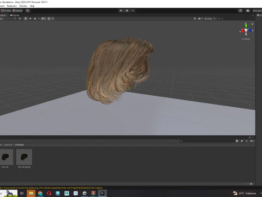Open the Help menu

32,6
